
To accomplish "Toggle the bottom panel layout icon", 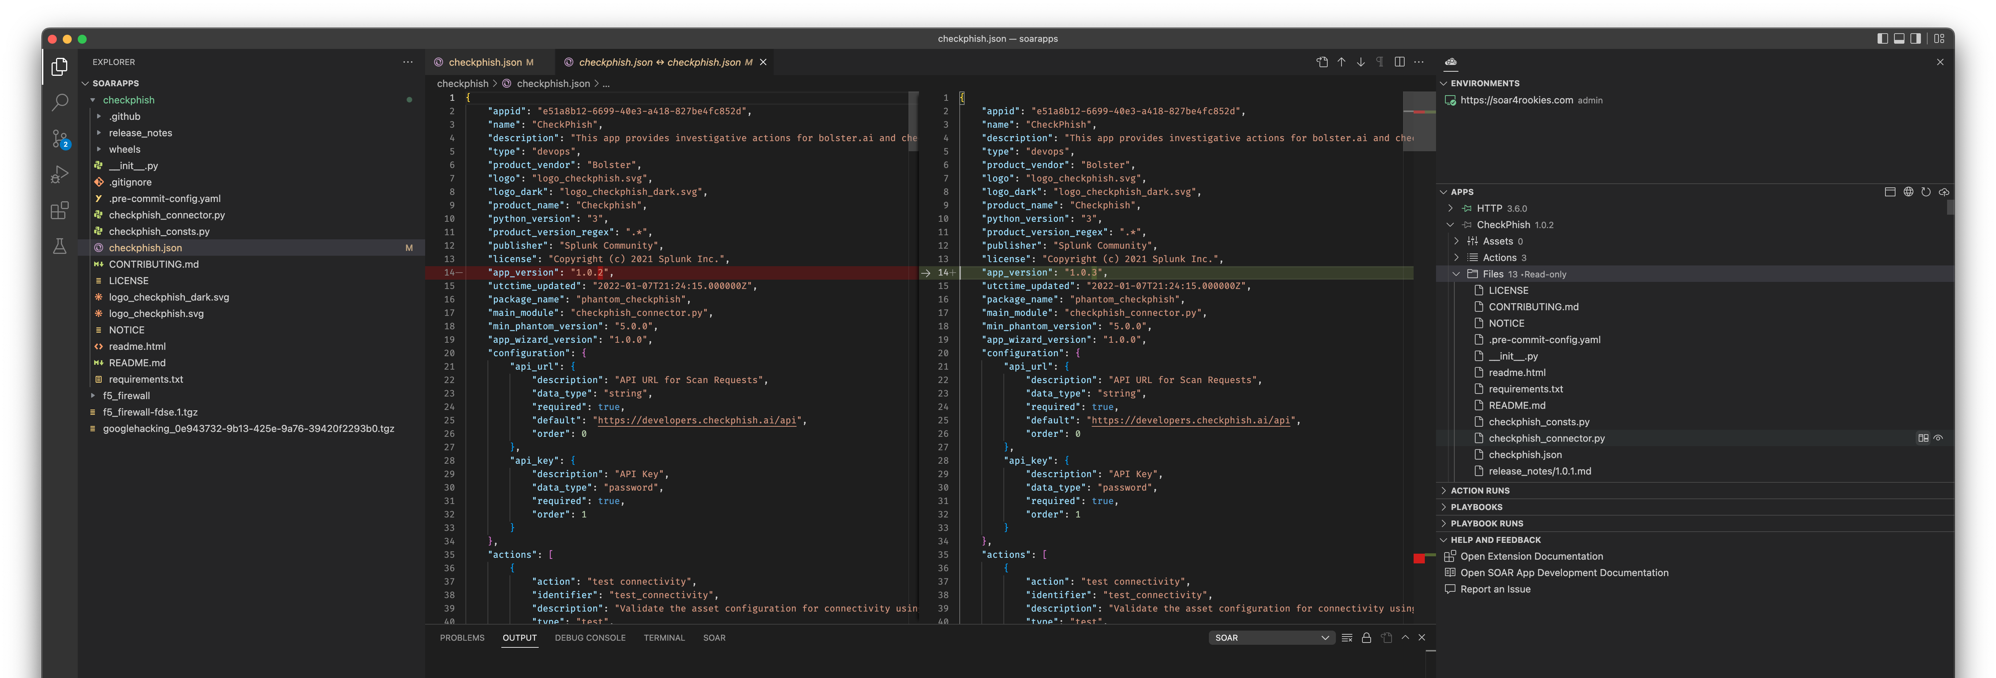I will pyautogui.click(x=1899, y=39).
